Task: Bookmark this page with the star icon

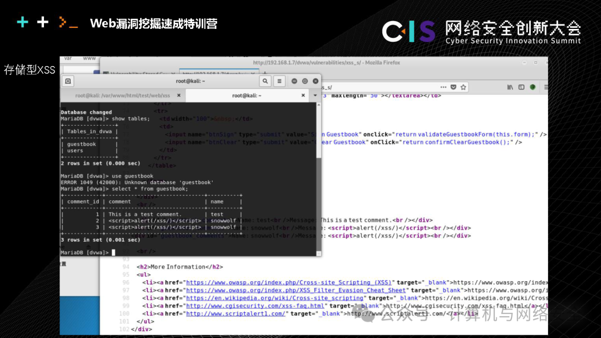Action: tap(464, 87)
